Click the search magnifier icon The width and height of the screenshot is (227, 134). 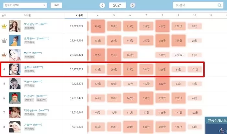[x=220, y=6]
